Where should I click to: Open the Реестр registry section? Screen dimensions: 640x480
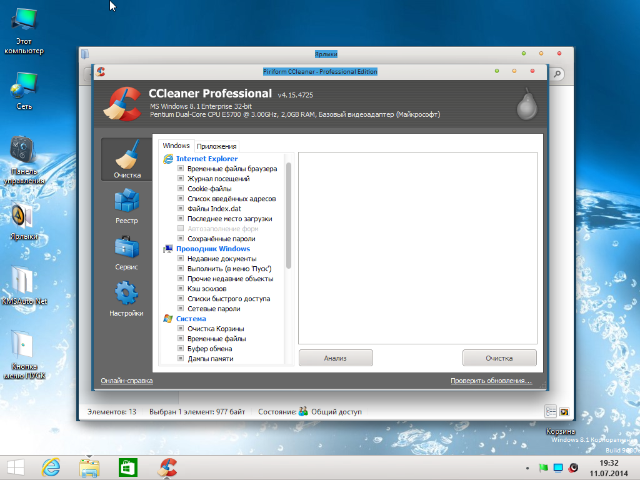pyautogui.click(x=126, y=206)
